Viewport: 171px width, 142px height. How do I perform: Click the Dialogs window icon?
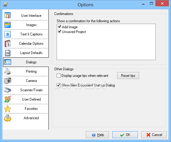point(8,62)
